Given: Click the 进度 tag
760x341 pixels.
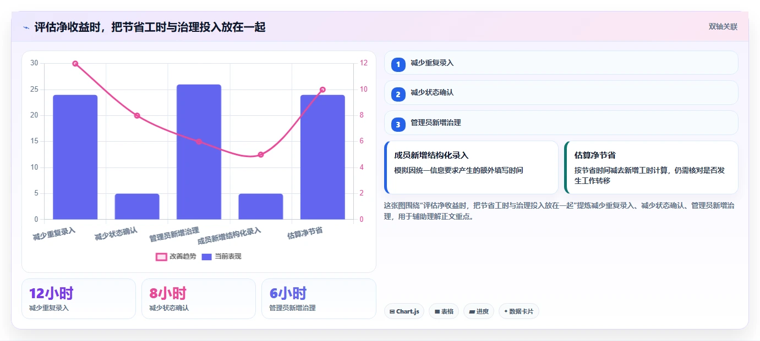Looking at the screenshot, I should point(479,311).
